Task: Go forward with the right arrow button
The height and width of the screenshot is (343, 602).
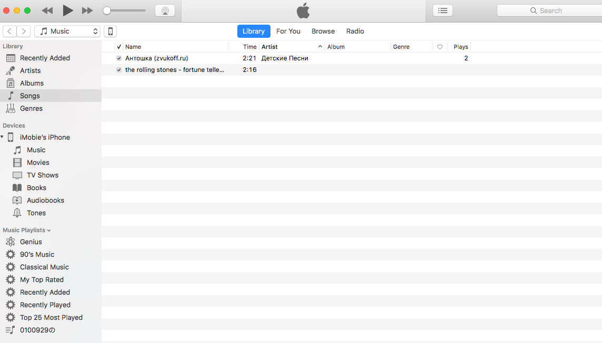Action: 24,31
